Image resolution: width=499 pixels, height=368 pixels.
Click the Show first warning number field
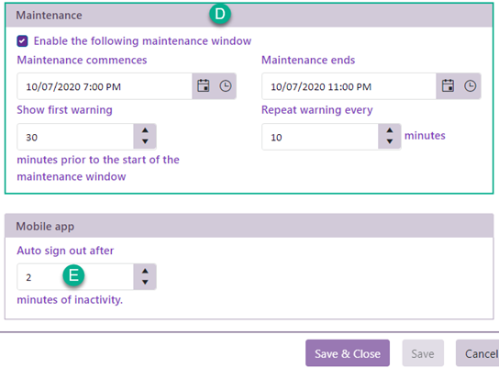(x=75, y=137)
